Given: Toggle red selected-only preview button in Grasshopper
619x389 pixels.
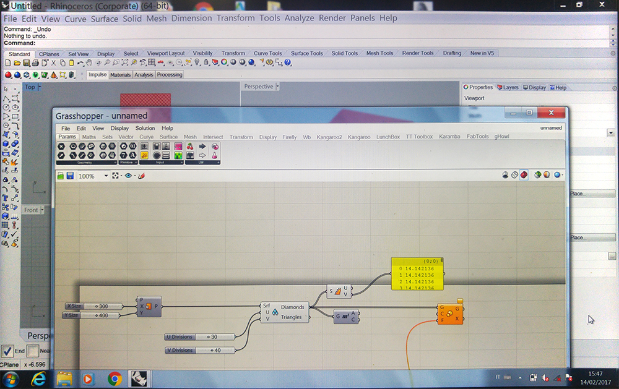Looking at the screenshot, I should [524, 175].
